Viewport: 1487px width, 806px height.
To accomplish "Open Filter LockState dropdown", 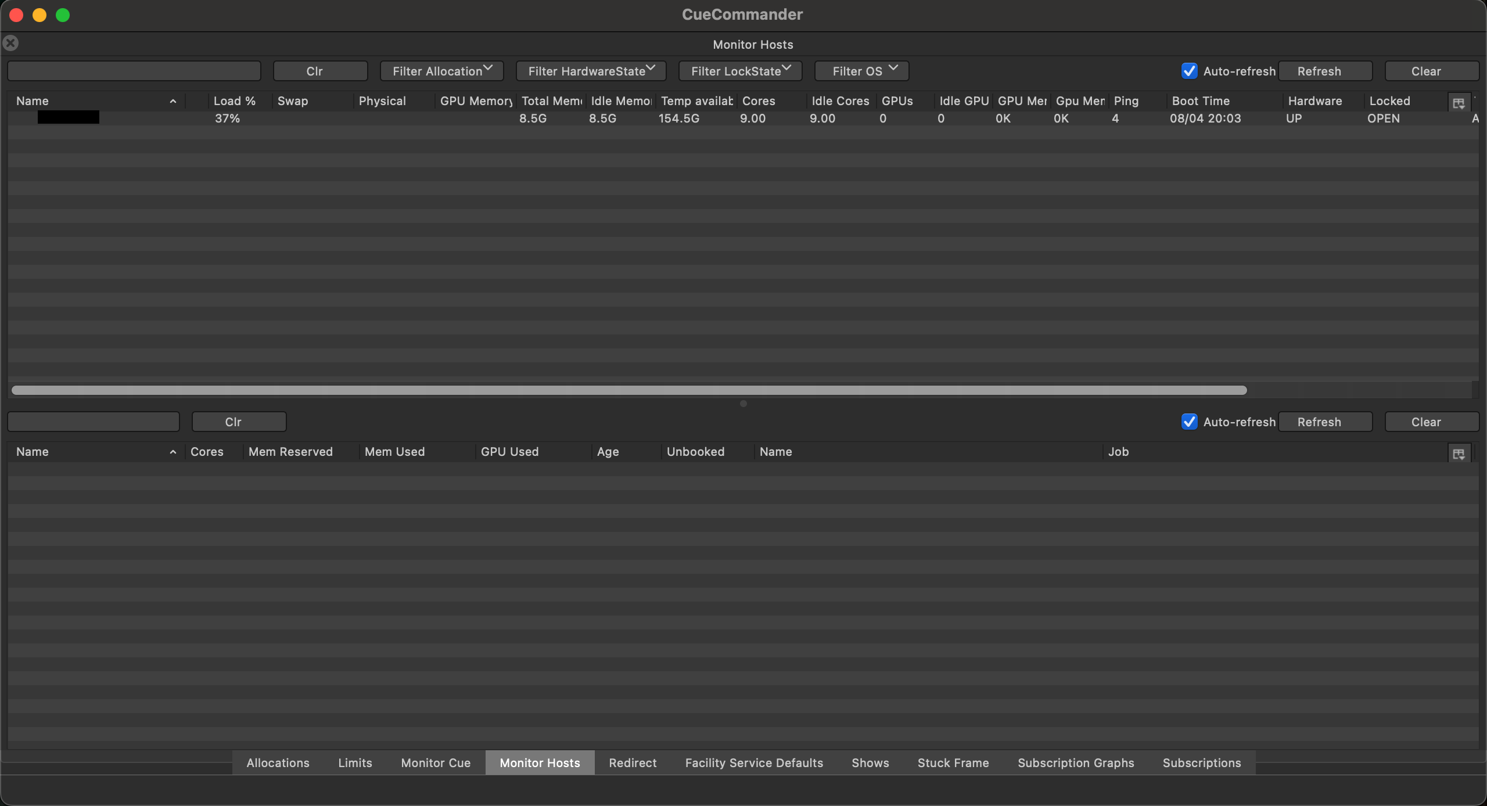I will [740, 71].
